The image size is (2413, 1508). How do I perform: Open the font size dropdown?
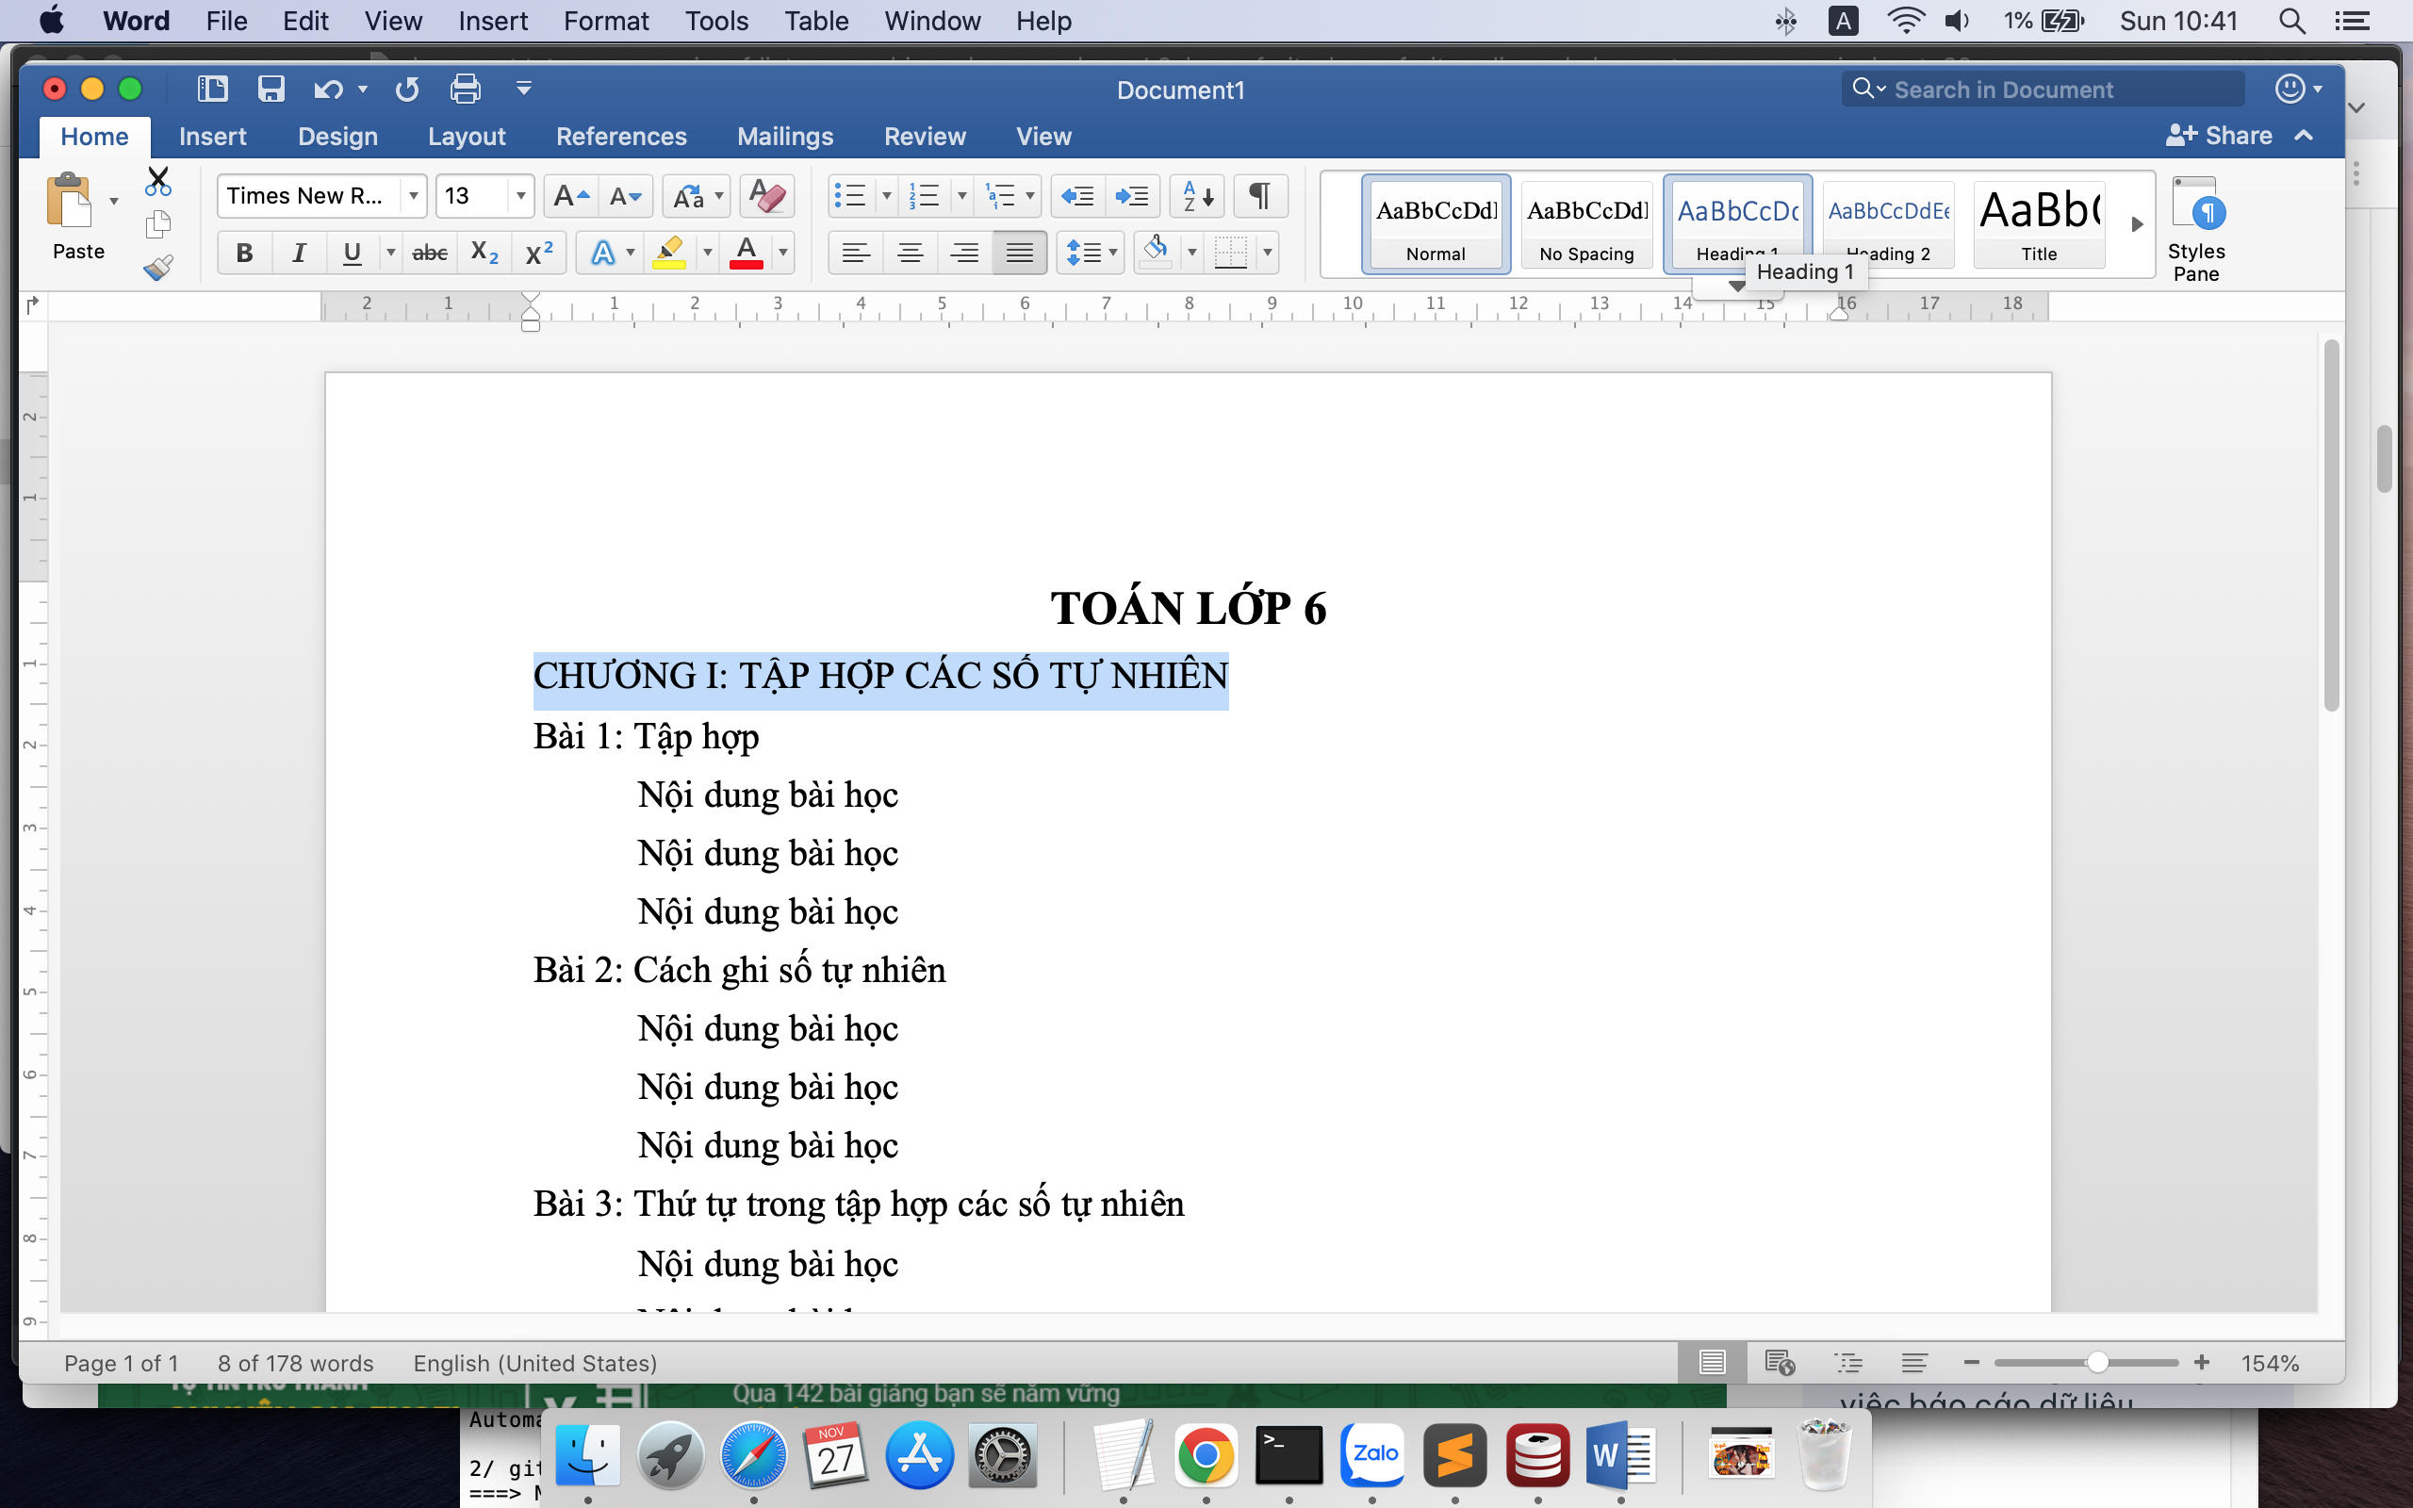(x=520, y=195)
